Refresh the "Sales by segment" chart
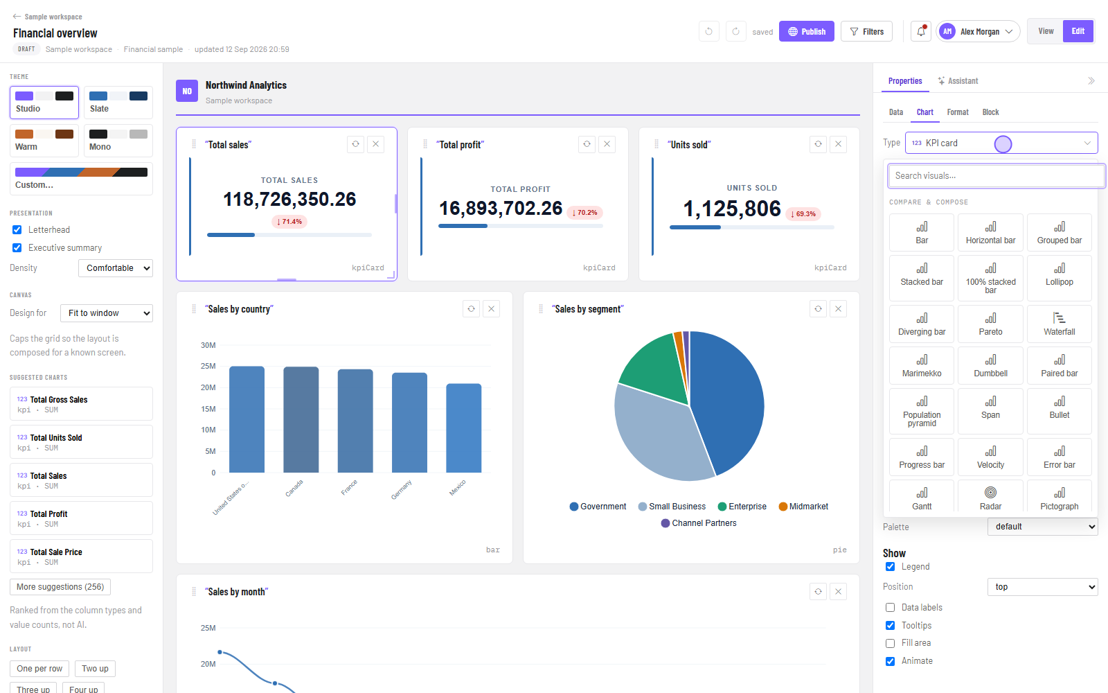This screenshot has height=693, width=1108. click(x=819, y=309)
